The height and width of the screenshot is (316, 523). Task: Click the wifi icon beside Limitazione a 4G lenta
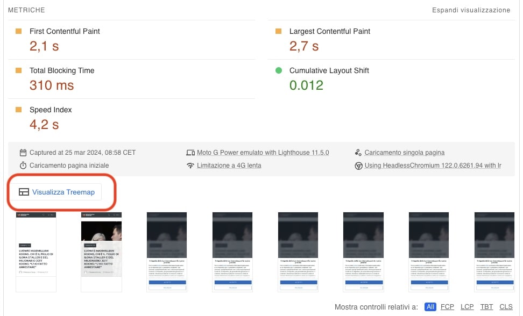190,166
